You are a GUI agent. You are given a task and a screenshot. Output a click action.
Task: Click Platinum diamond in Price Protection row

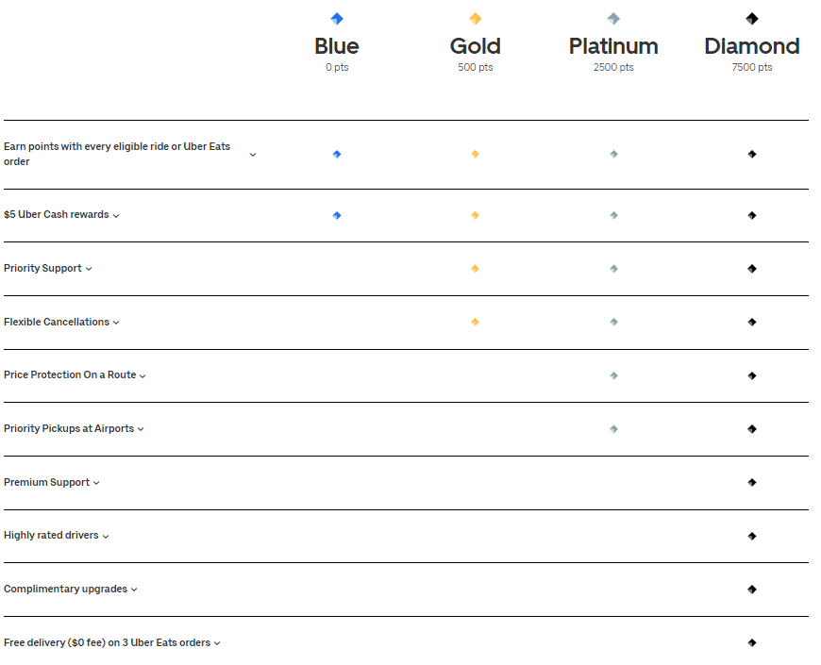click(613, 375)
